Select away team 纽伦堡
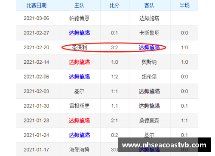Image resolution: width=215 pixels, height=156 pixels. click(149, 77)
